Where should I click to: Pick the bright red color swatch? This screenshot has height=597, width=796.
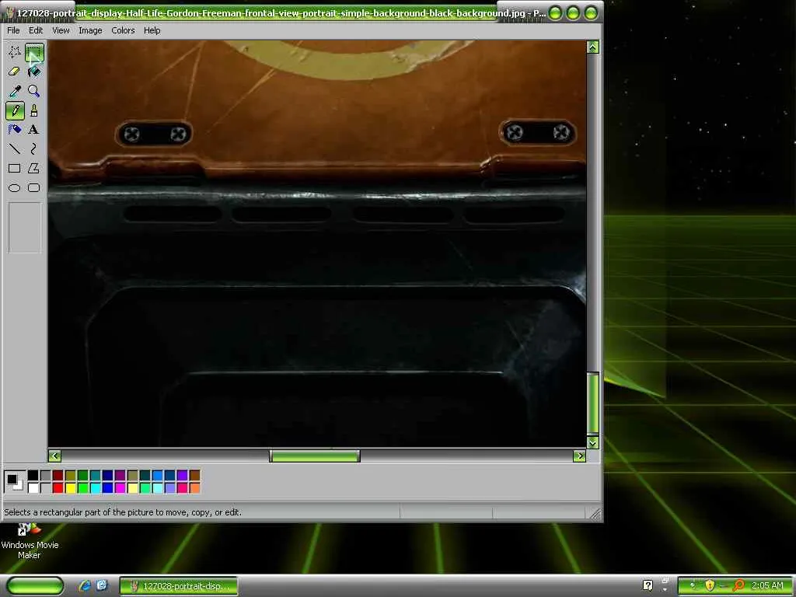[x=58, y=488]
